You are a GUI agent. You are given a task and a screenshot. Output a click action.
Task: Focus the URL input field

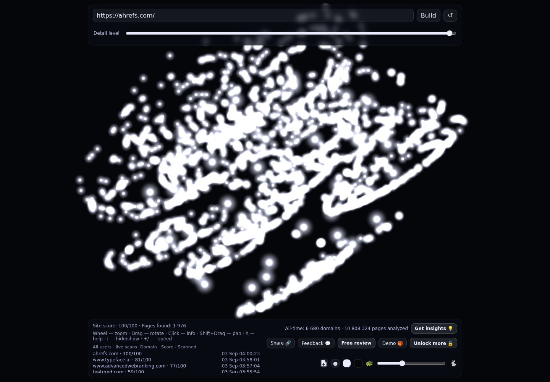coord(253,15)
